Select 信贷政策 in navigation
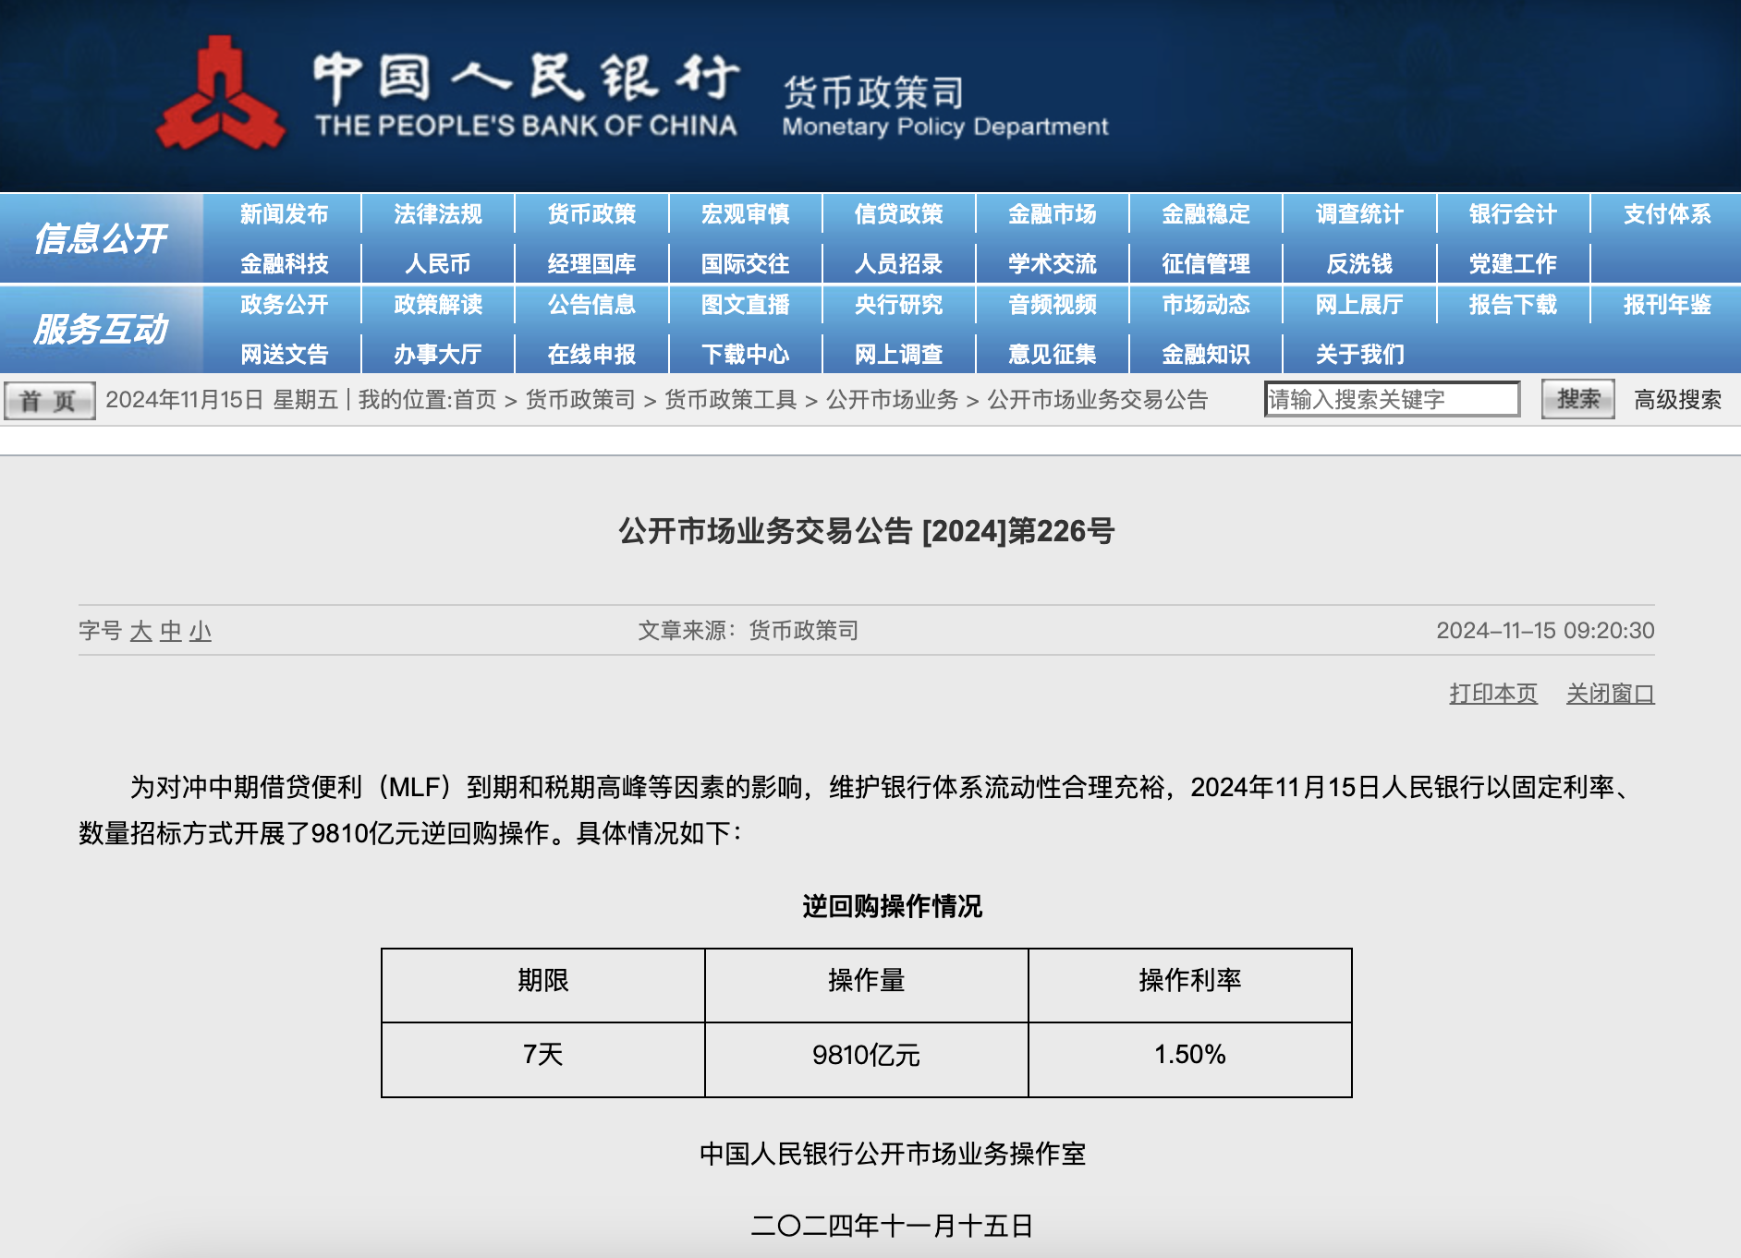The height and width of the screenshot is (1258, 1741). pos(898,214)
